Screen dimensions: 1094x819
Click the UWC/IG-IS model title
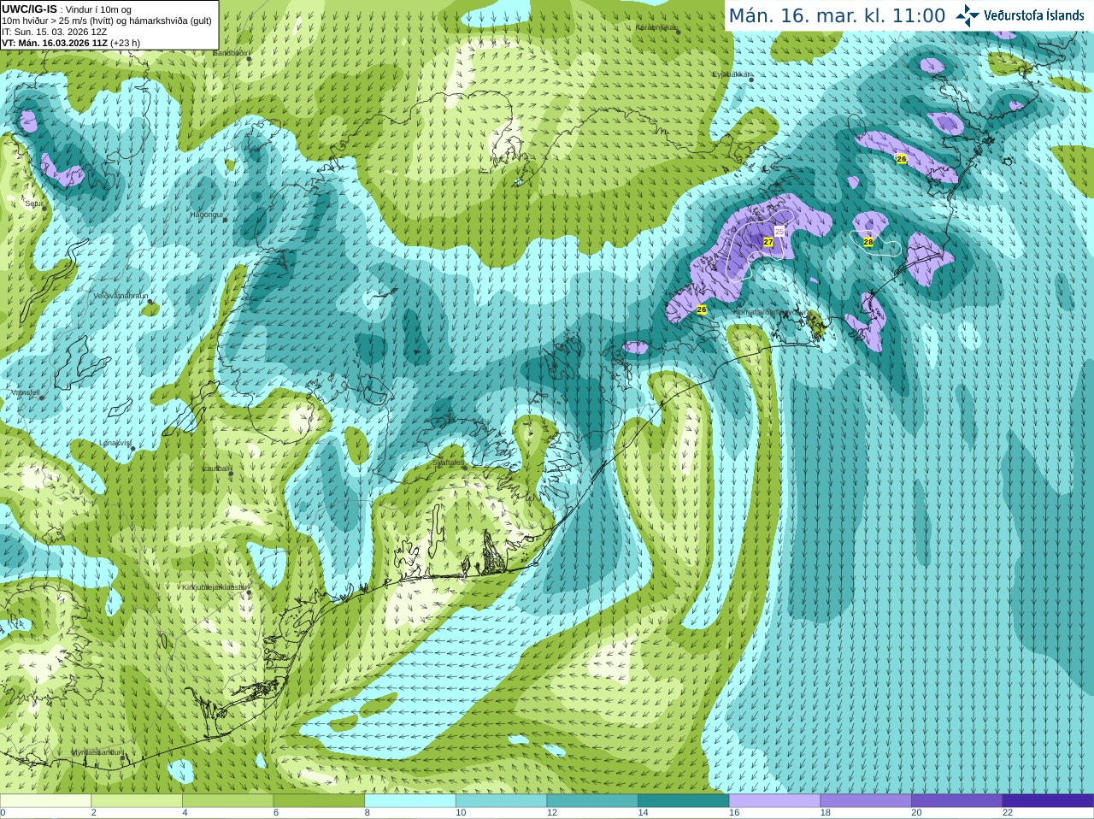coord(29,9)
